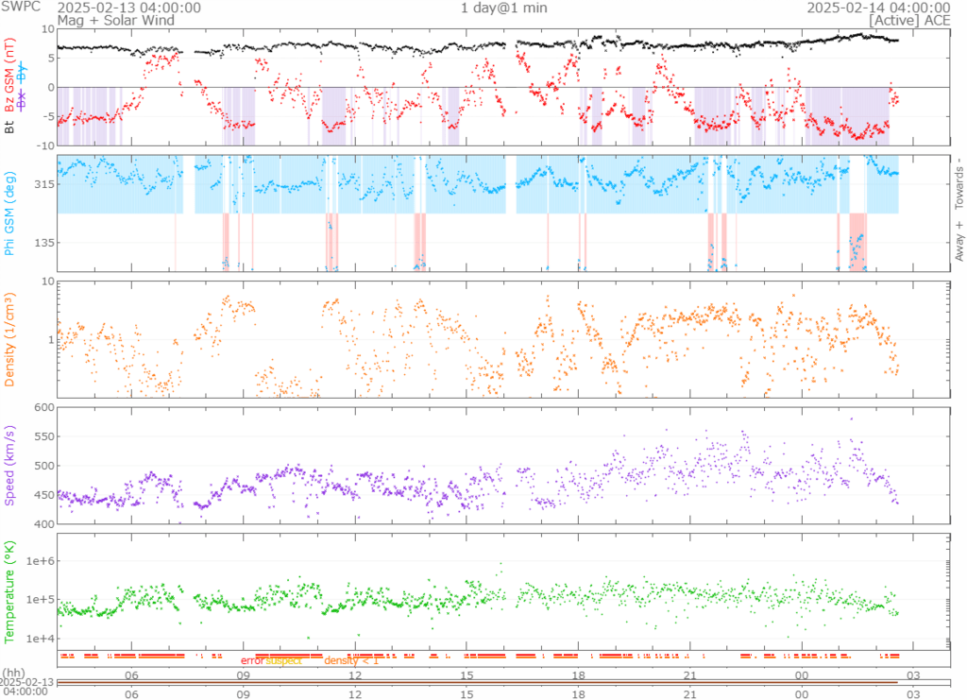The width and height of the screenshot is (967, 700).
Task: Click the Speed (km/s) axis label
Action: click(10, 465)
